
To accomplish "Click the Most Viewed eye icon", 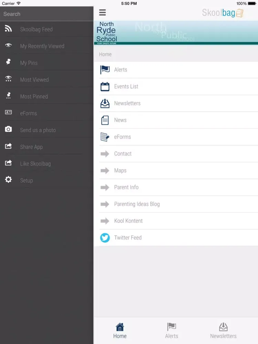I will point(8,78).
